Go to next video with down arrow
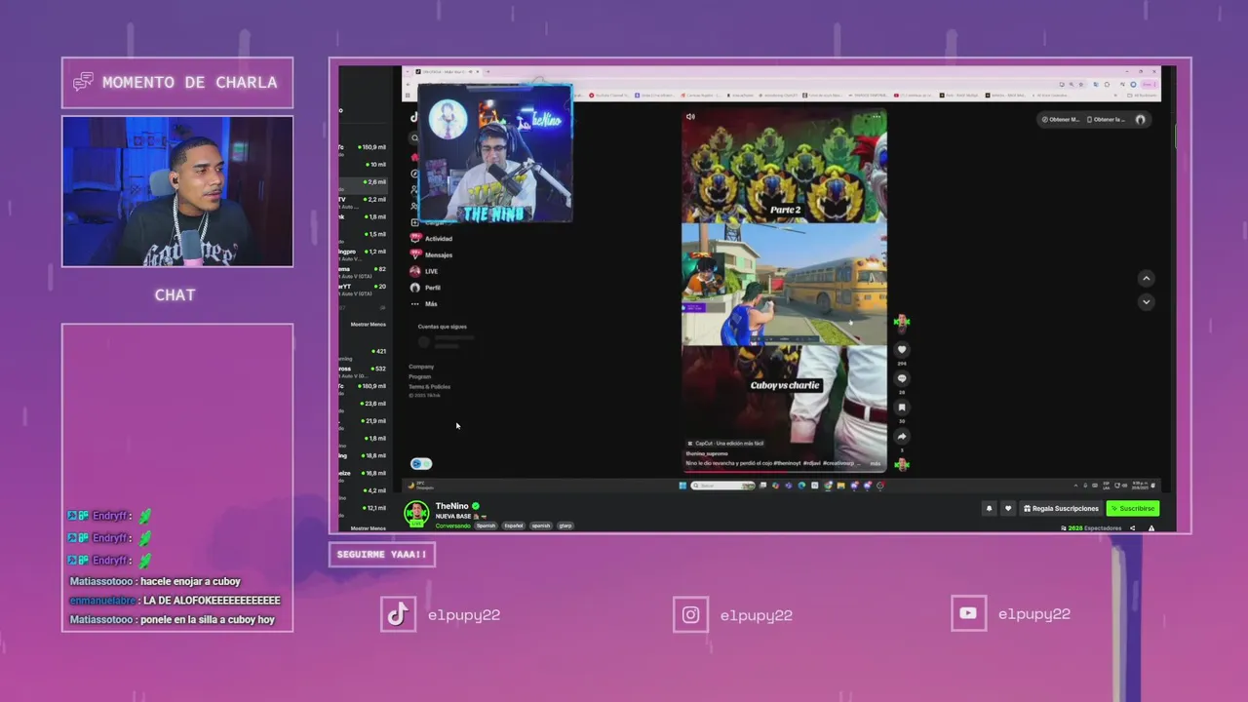This screenshot has height=702, width=1248. (1146, 302)
